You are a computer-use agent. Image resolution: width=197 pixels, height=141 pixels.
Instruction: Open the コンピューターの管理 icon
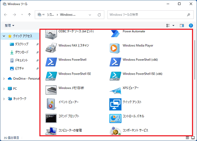(51, 131)
